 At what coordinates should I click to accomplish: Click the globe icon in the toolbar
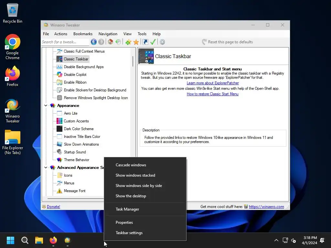coord(118,42)
